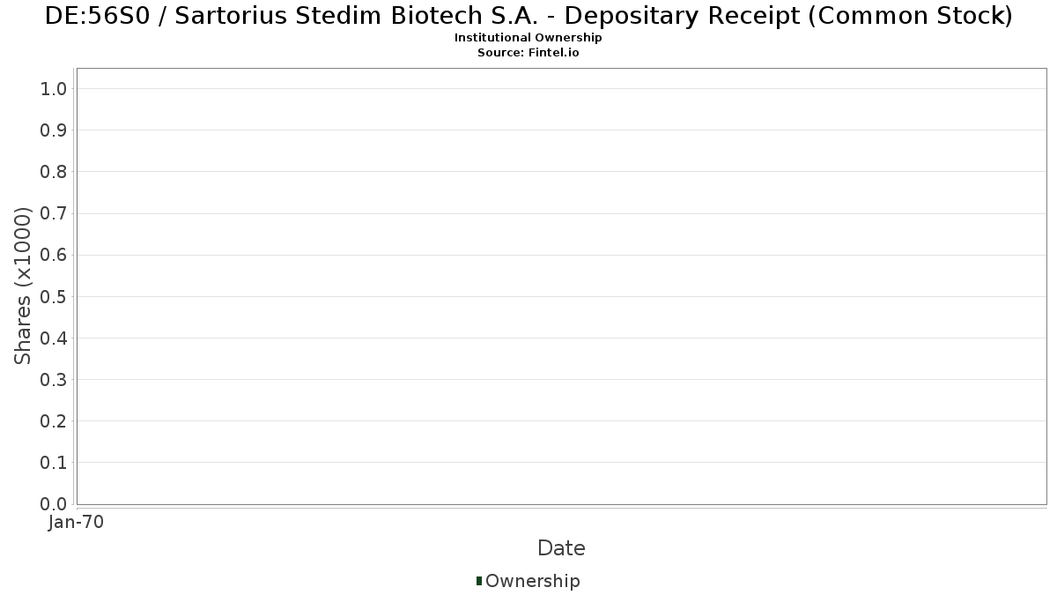Viewport: 1057px width, 595px height.
Task: Click the 0.2 y-axis tick label
Action: (x=54, y=421)
